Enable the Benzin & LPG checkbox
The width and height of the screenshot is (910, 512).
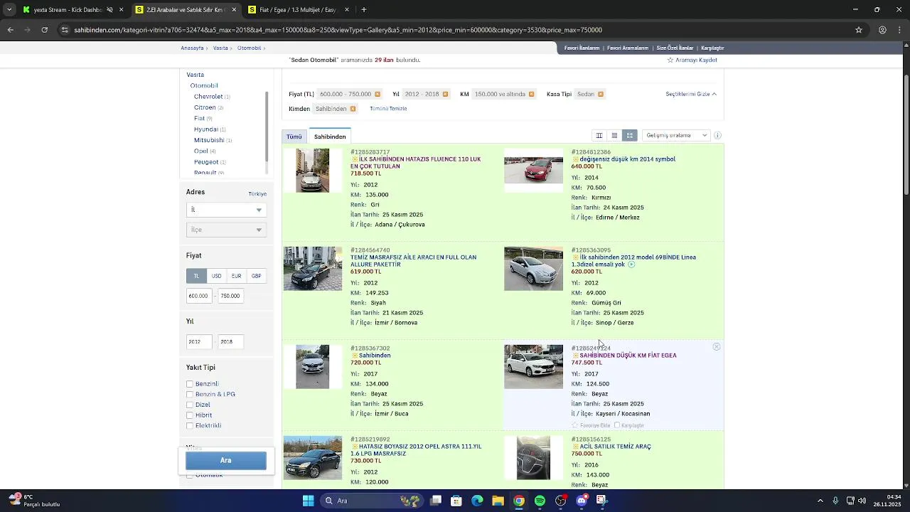point(190,394)
